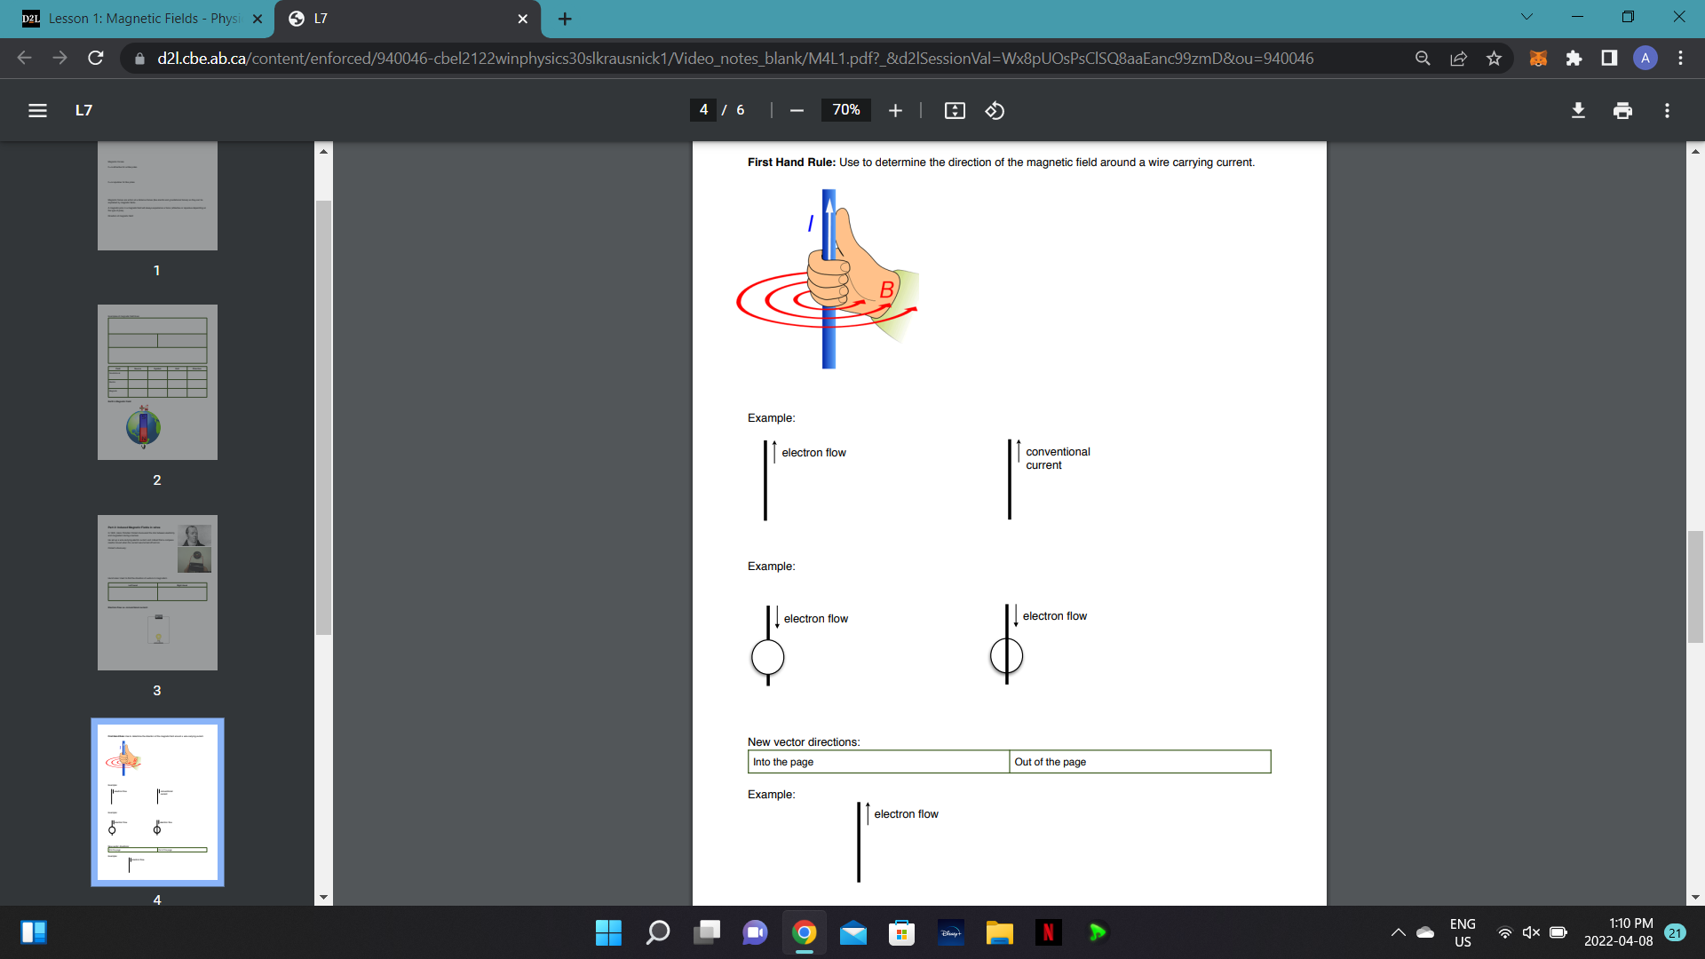Open PDF viewer more actions menu
This screenshot has height=959, width=1705.
(1667, 110)
